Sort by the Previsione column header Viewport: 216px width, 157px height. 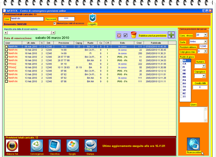coord(64,43)
